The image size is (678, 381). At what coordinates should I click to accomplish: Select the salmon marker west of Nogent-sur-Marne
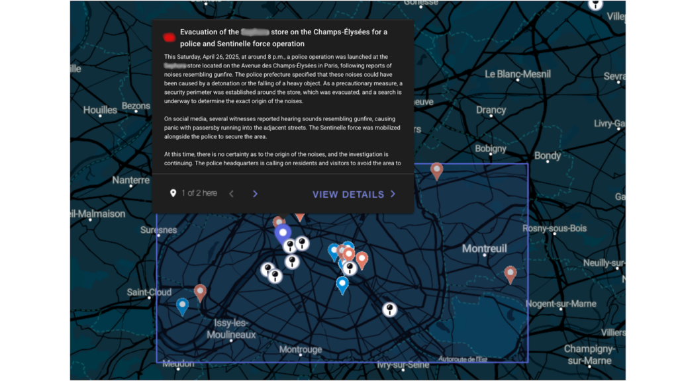pyautogui.click(x=510, y=275)
